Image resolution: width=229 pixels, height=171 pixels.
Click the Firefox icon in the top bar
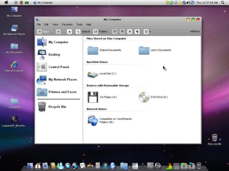[21, 3]
